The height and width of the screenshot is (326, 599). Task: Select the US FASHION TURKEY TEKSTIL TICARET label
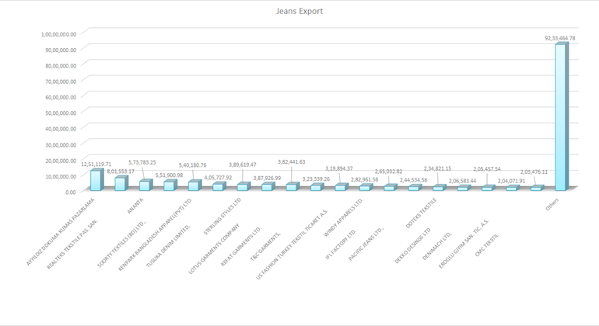click(292, 244)
